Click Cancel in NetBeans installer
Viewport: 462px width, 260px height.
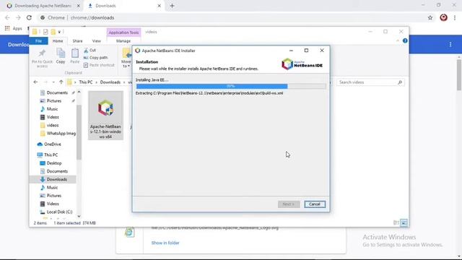click(315, 204)
